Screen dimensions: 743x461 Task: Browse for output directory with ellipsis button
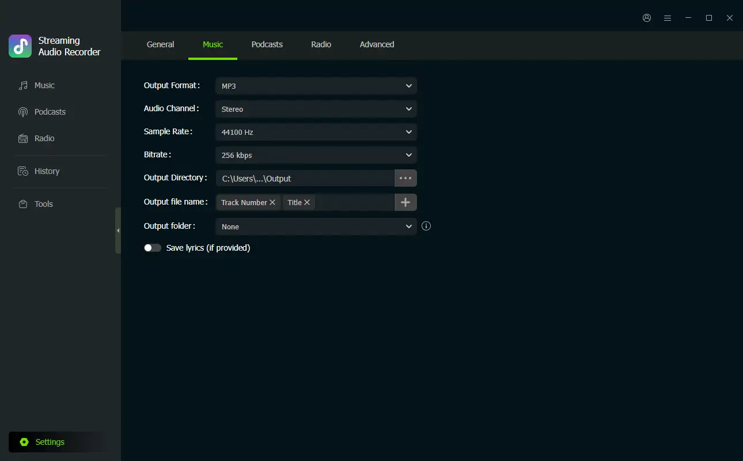click(405, 178)
